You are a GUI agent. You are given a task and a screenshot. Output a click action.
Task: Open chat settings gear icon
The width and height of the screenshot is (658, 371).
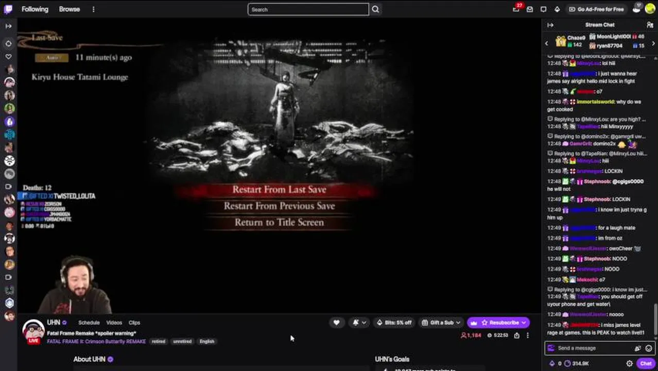629,363
